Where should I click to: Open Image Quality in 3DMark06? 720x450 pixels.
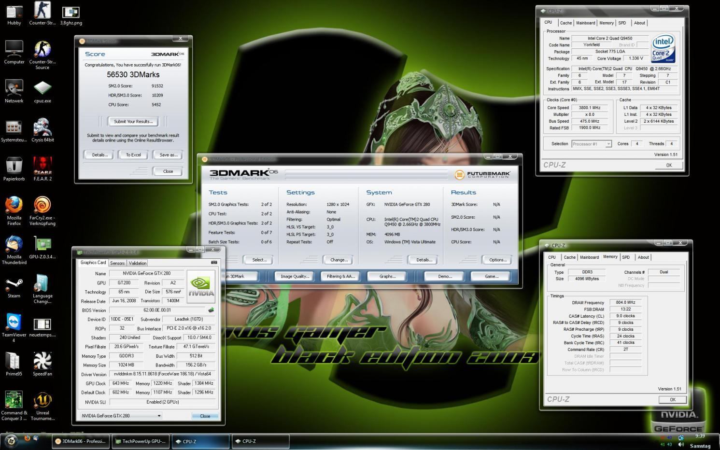[x=295, y=276]
